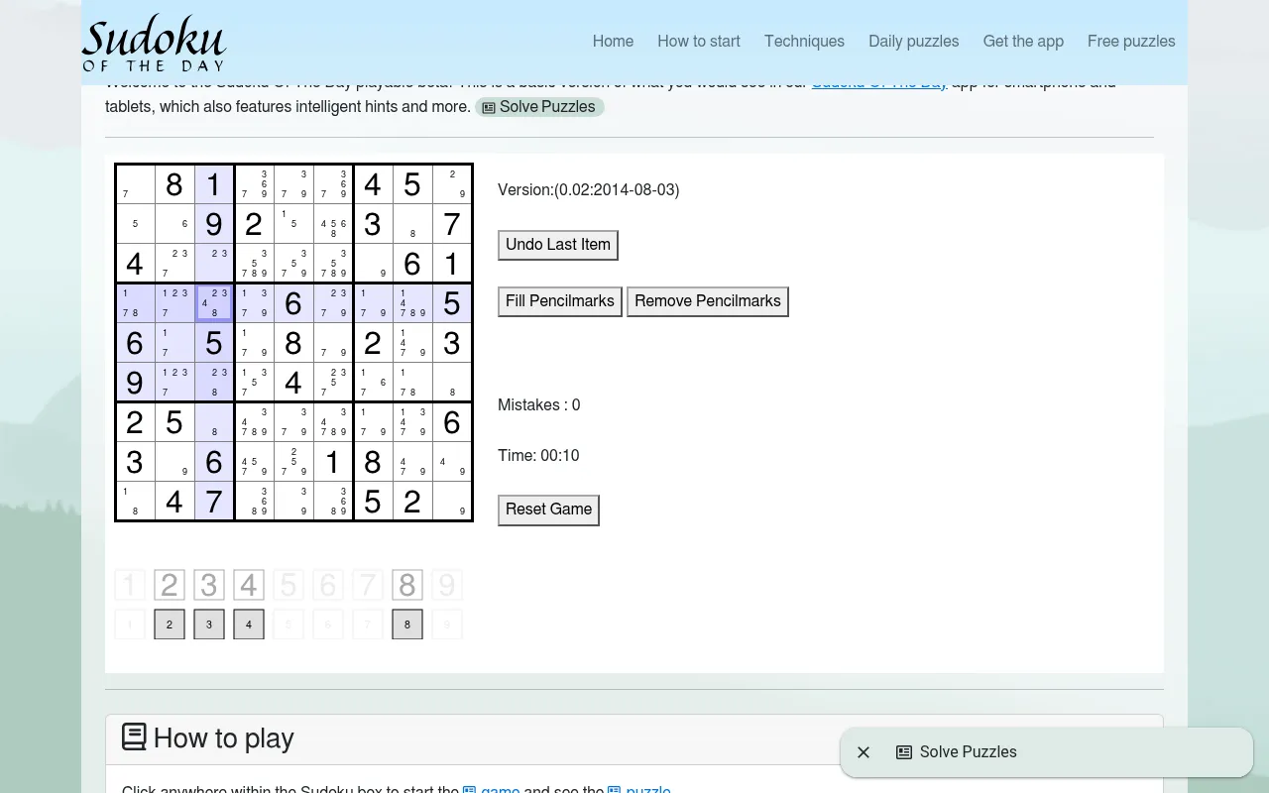Screen dimensions: 1269x793
Task: Select the bottom-right cell with pencilmark 9
Action: pyautogui.click(x=452, y=502)
